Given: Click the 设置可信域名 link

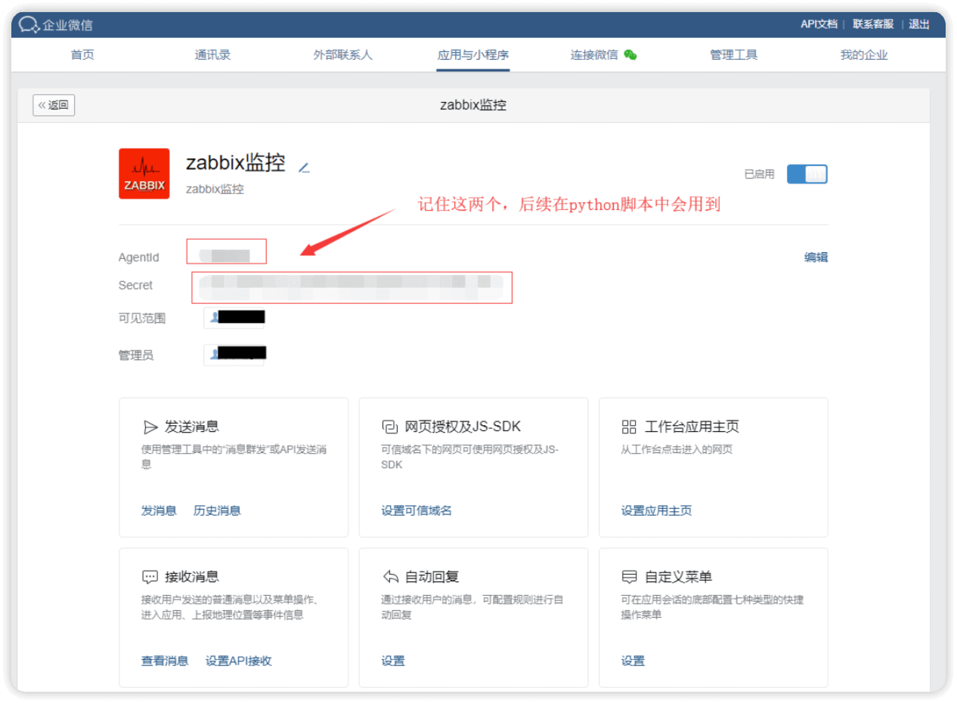Looking at the screenshot, I should click(x=417, y=511).
